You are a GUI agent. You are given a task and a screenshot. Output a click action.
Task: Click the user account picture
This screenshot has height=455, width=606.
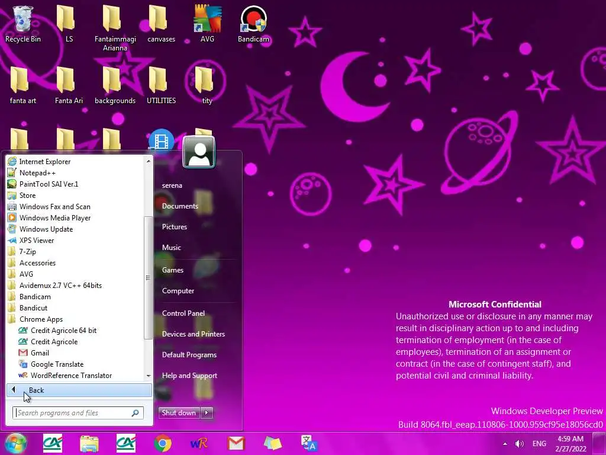pos(199,152)
